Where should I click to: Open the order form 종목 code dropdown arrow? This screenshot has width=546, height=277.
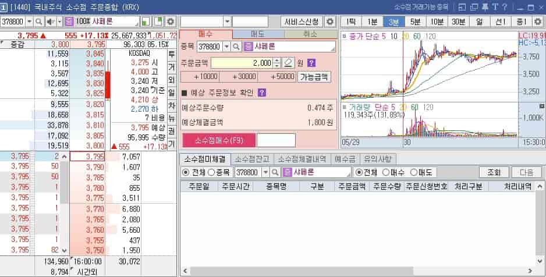(x=226, y=47)
